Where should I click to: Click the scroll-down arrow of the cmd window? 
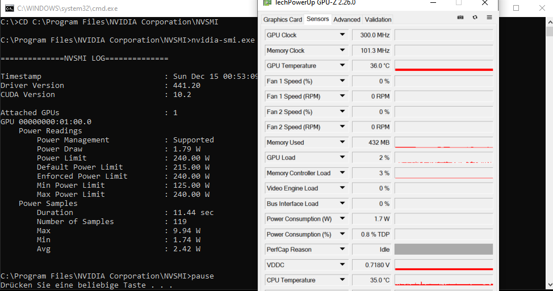(x=550, y=285)
